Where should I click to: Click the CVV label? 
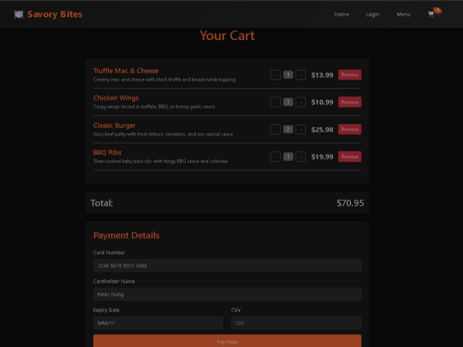point(236,310)
